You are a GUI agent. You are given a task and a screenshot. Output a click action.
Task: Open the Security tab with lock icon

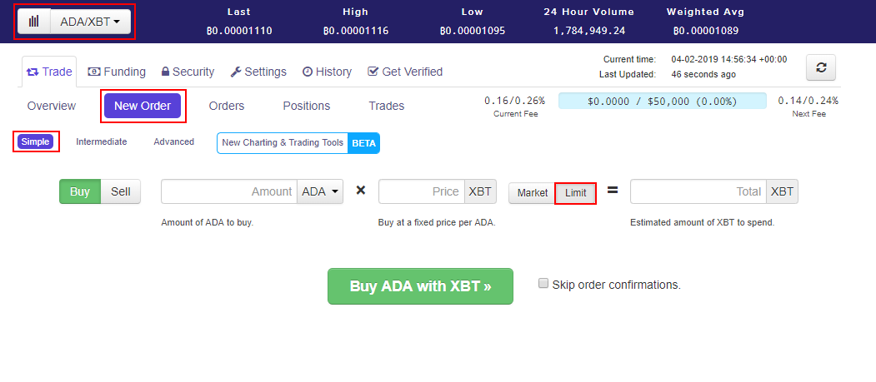(188, 72)
